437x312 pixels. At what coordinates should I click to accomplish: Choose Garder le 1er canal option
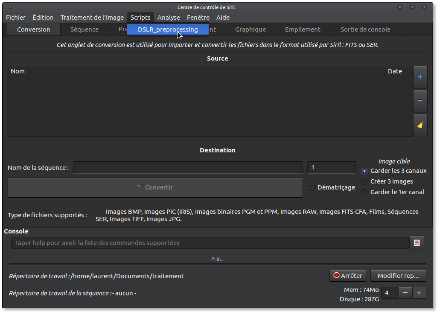point(364,192)
